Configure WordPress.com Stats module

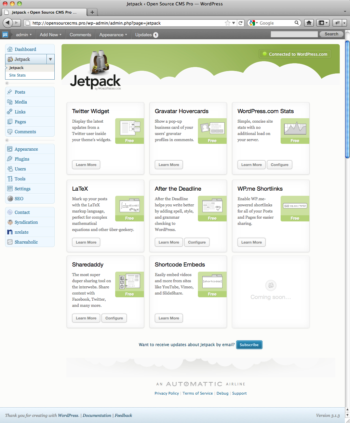click(x=280, y=165)
